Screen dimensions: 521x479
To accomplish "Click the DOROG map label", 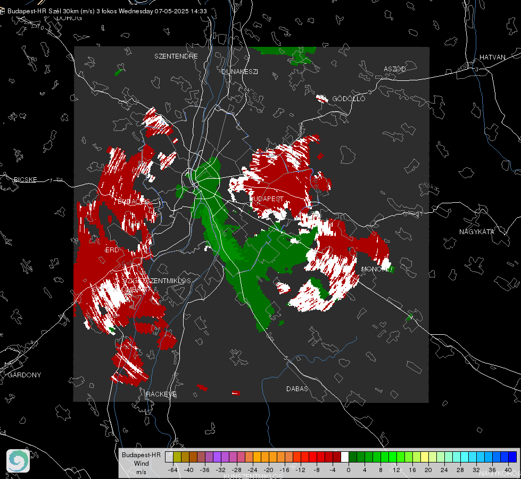I will click(69, 18).
